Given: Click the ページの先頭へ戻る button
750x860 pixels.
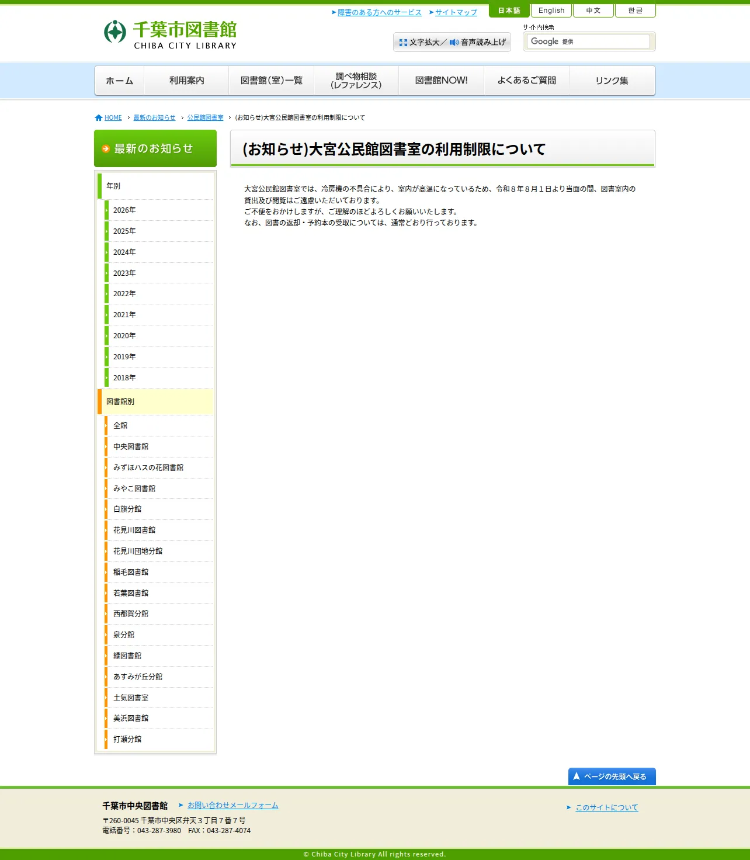Looking at the screenshot, I should pos(612,776).
